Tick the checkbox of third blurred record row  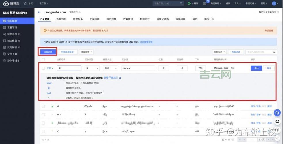pos(43,123)
